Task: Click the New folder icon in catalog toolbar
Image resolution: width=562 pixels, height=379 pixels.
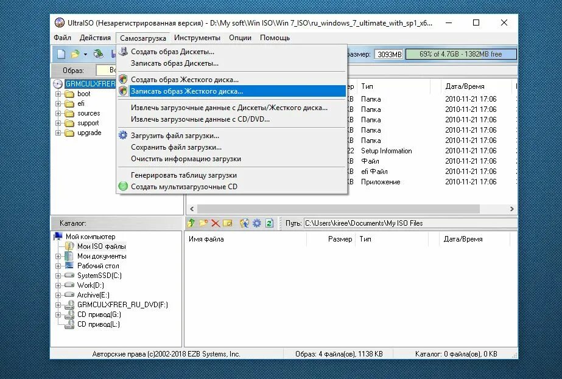Action: coord(203,223)
